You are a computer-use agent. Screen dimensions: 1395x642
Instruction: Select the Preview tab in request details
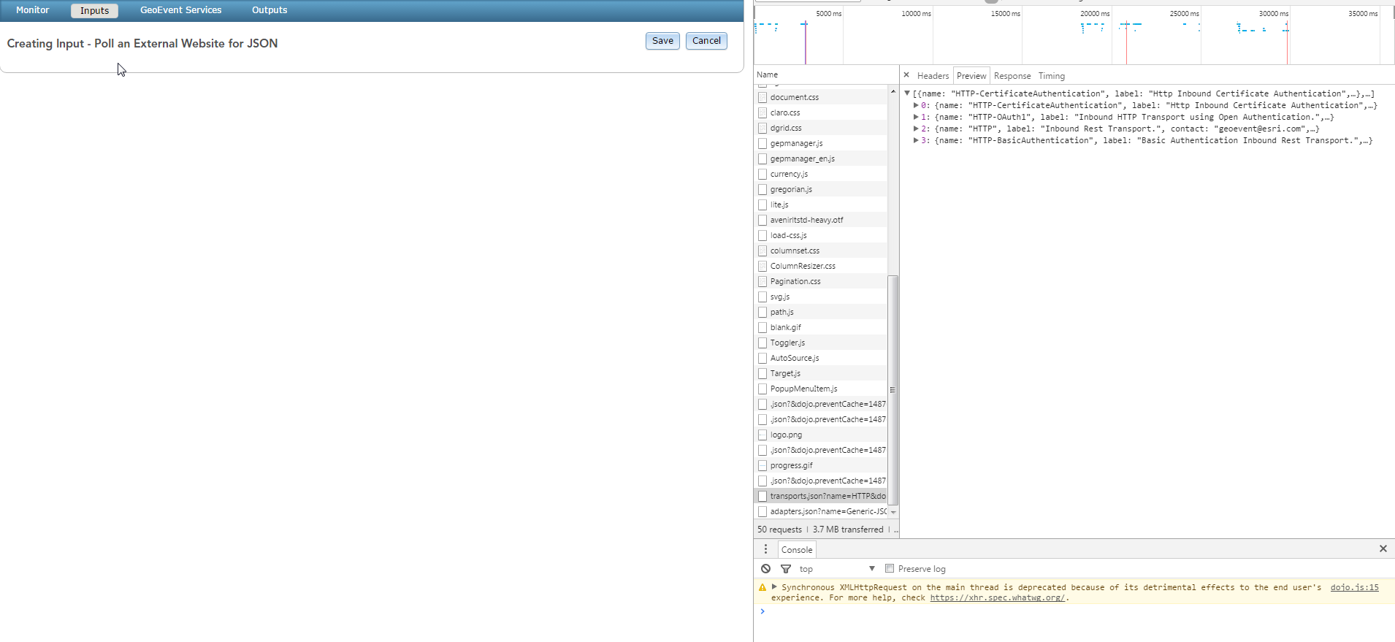tap(971, 75)
